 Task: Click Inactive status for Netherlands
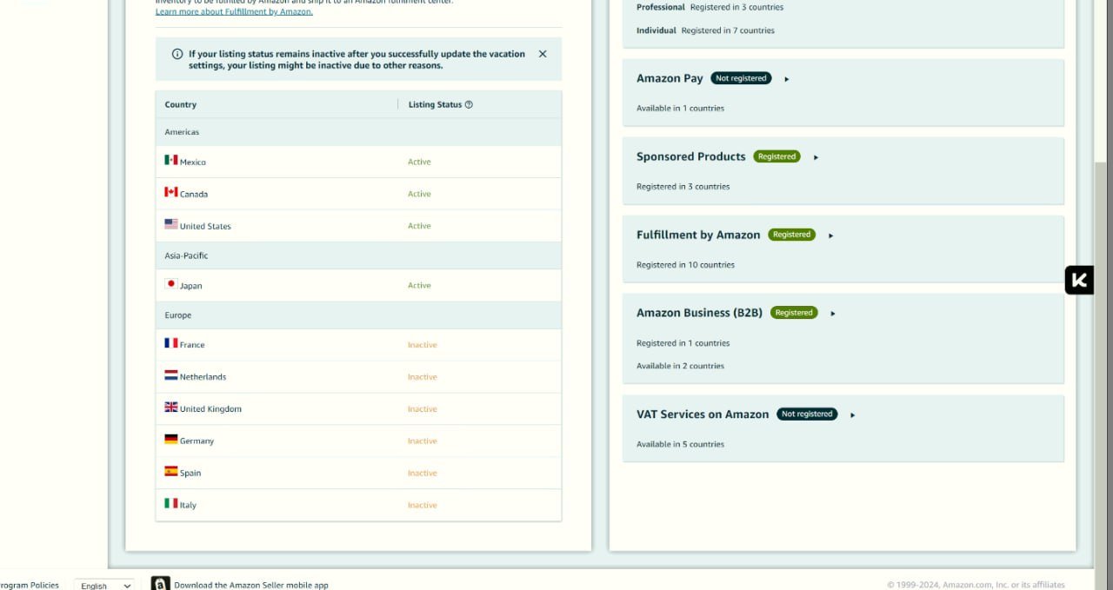[423, 377]
